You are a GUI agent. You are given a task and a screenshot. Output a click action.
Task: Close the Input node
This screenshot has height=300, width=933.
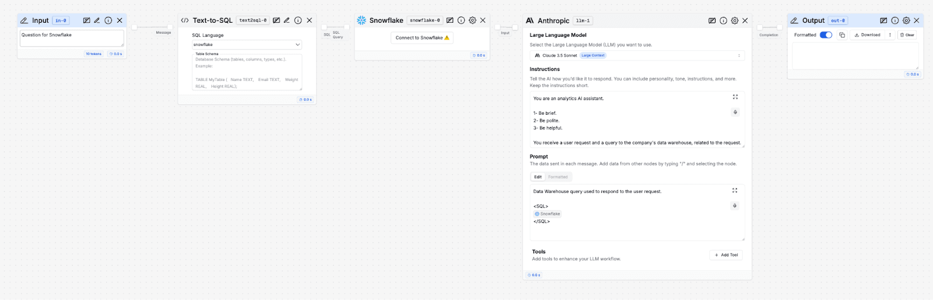coord(120,20)
